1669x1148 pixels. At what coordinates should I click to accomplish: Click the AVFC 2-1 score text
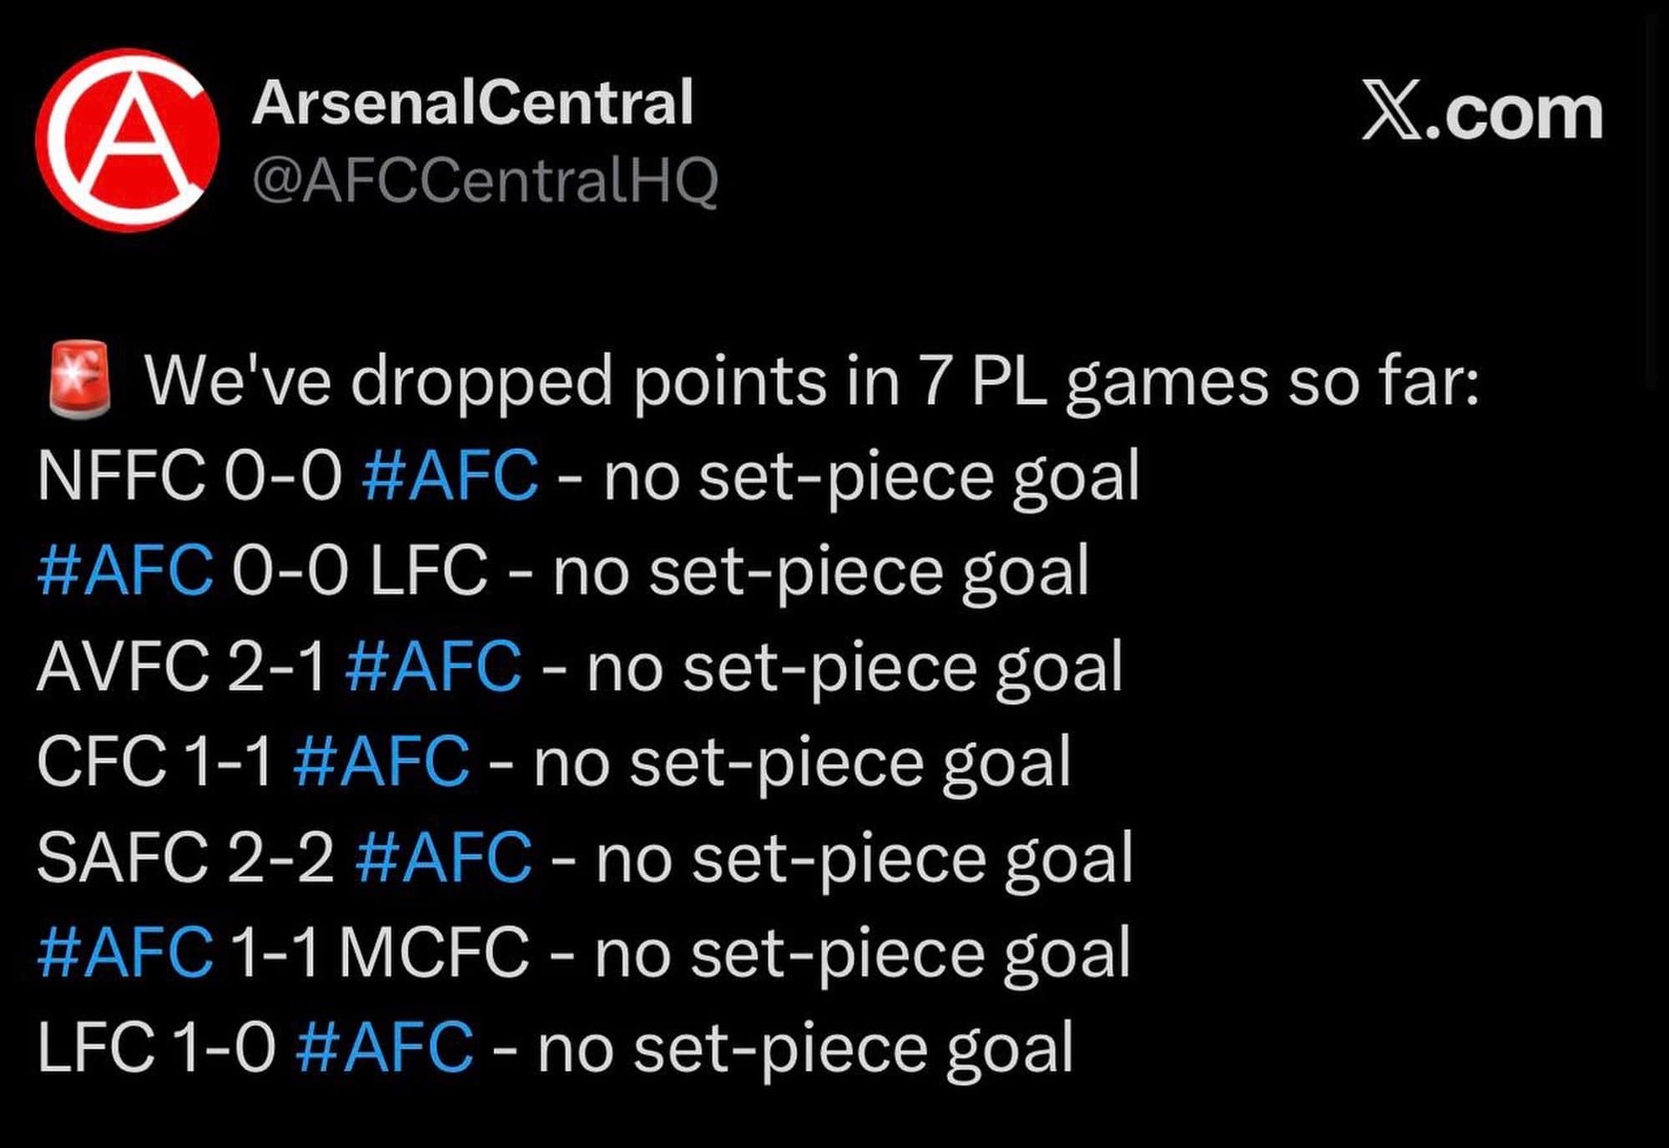[181, 666]
